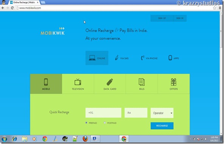The height and width of the screenshot is (144, 224).
Task: Bookmark page with the star icon
Action: tap(215, 8)
